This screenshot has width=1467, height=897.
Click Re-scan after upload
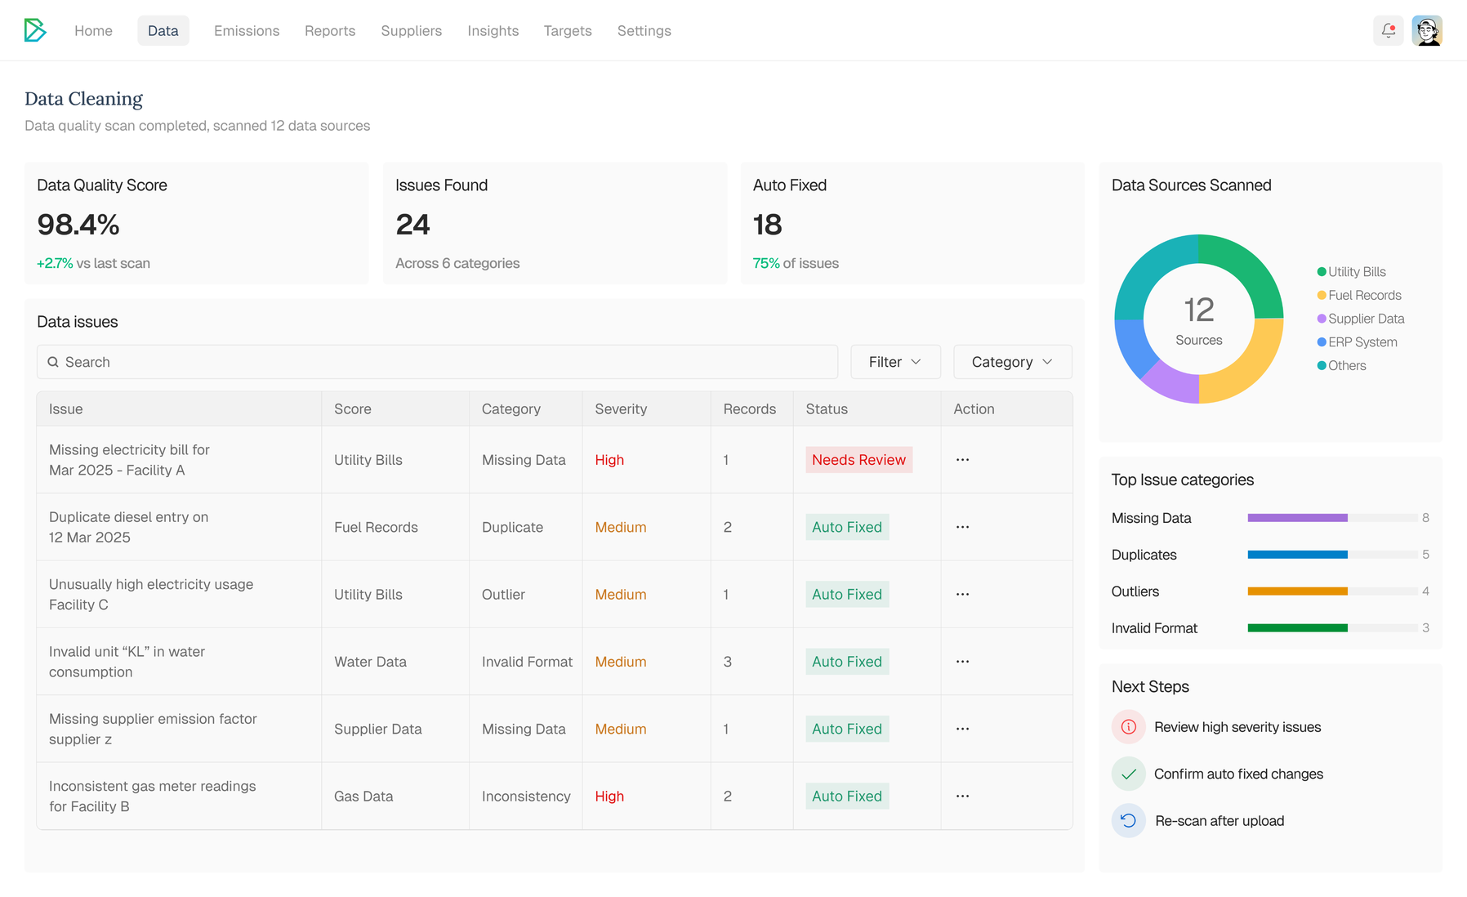pos(1220,821)
